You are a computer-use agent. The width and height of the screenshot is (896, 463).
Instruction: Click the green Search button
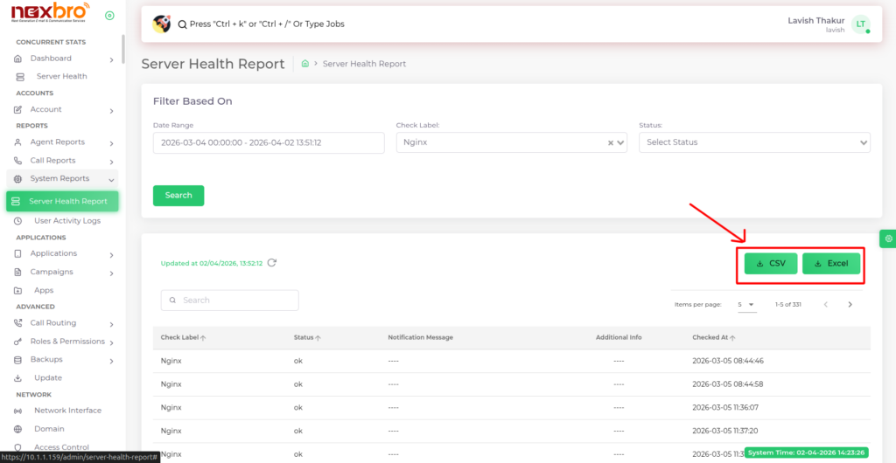click(178, 196)
